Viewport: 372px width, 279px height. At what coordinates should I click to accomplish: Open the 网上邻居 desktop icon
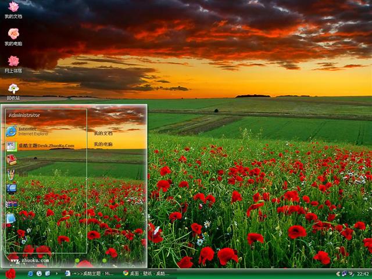click(x=13, y=65)
